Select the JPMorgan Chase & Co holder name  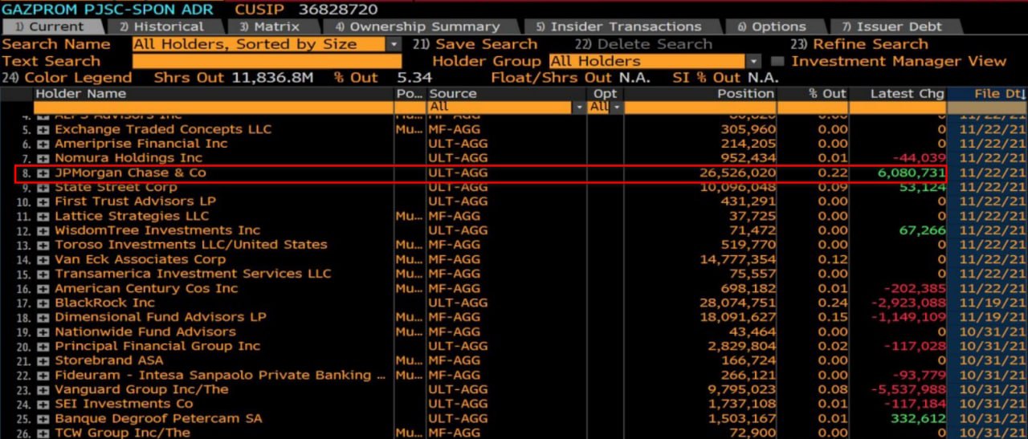point(130,173)
